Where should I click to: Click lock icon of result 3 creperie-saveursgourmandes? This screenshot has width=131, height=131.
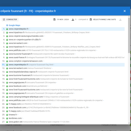click(7, 36)
